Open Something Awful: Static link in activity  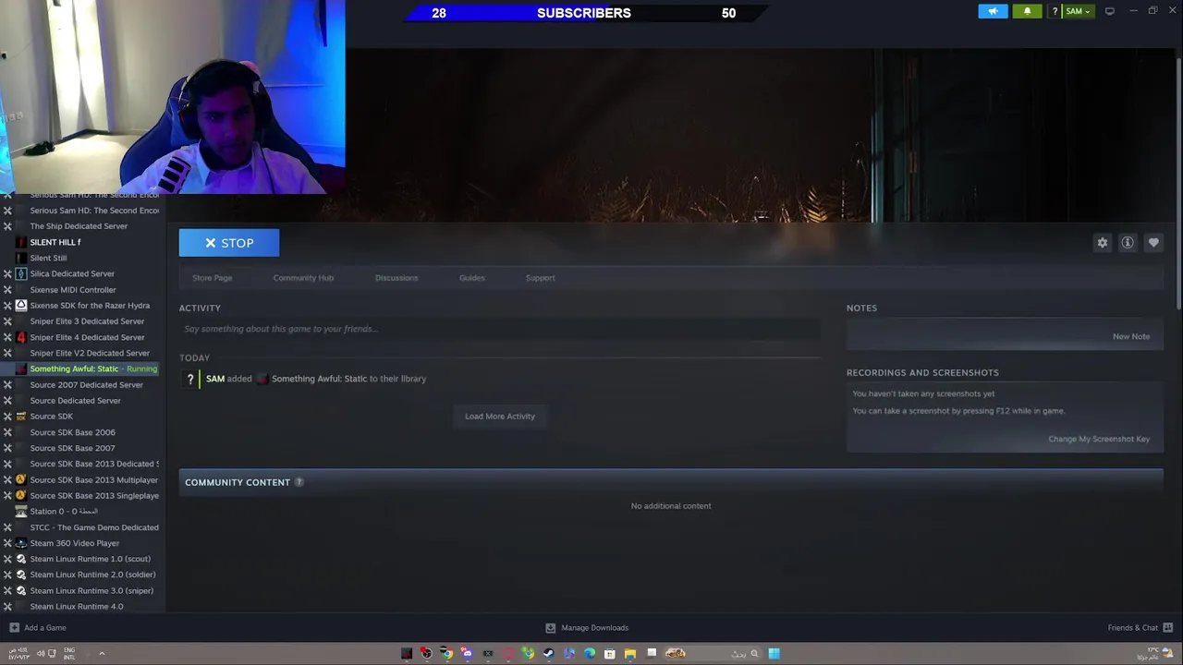pos(319,379)
